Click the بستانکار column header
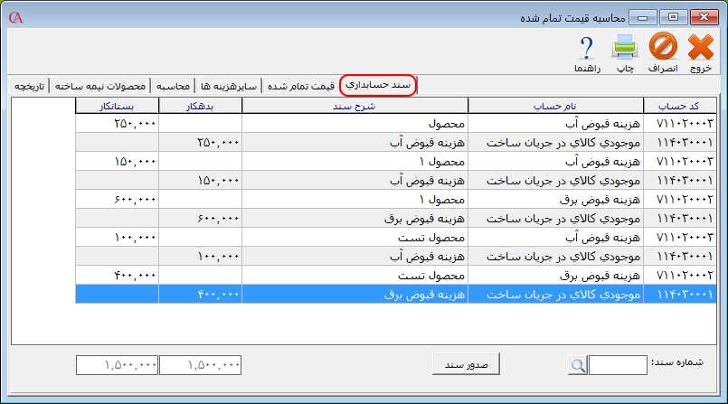The image size is (728, 404). point(117,106)
